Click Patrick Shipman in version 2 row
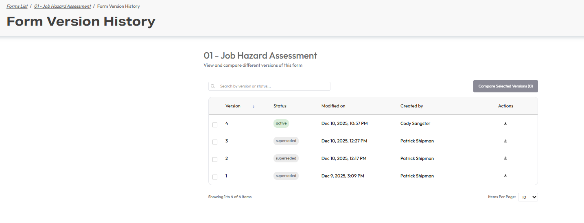 coord(417,158)
